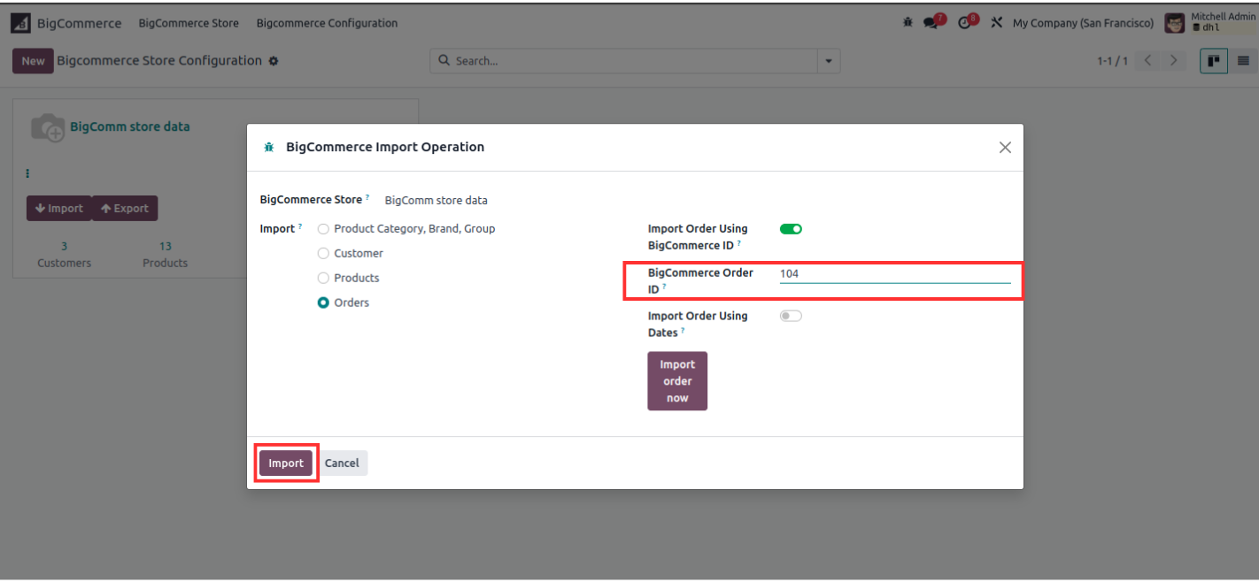Screen dimensions: 1259x582
Task: Click the Export button on the store card
Action: [x=125, y=209]
